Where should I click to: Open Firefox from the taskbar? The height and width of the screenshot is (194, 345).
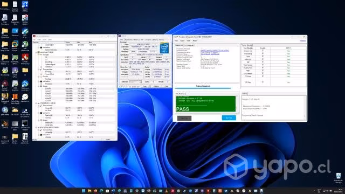tap(95, 191)
